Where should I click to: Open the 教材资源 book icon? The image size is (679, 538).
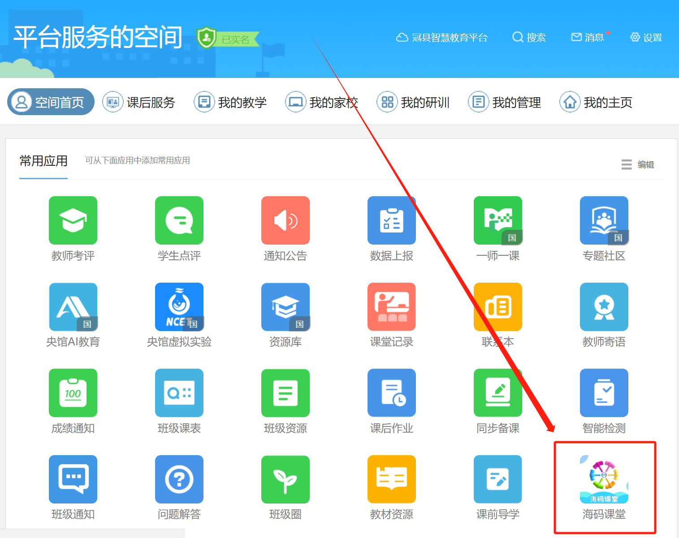(392, 479)
